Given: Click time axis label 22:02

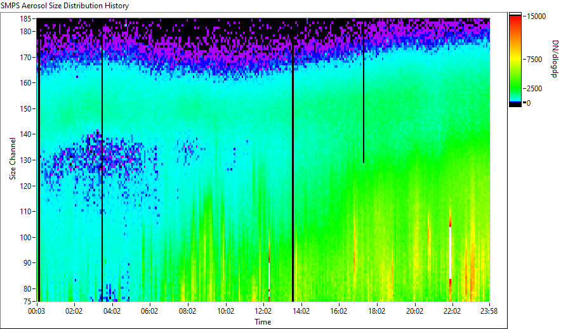Looking at the screenshot, I should 452,311.
